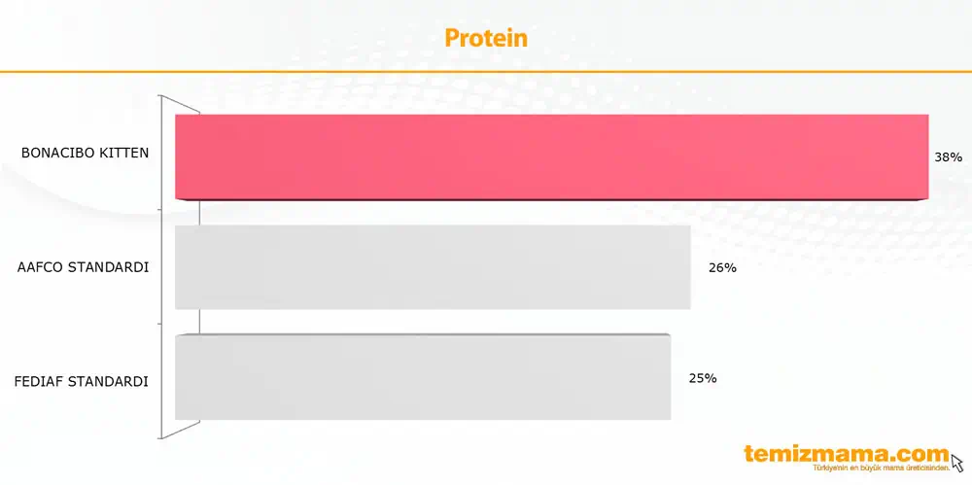This screenshot has width=972, height=485.
Task: Click the gray AAFCO STANDARDI bar
Action: [433, 266]
